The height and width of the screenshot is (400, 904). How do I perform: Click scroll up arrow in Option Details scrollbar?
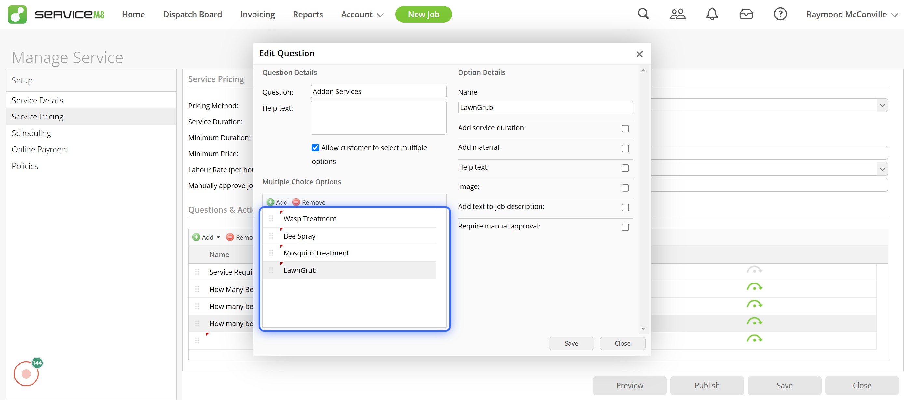(x=644, y=71)
